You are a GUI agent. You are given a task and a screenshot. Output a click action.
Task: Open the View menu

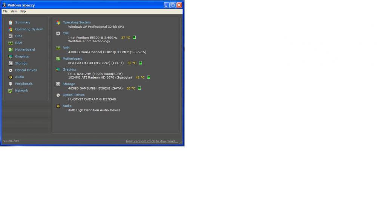pos(14,11)
